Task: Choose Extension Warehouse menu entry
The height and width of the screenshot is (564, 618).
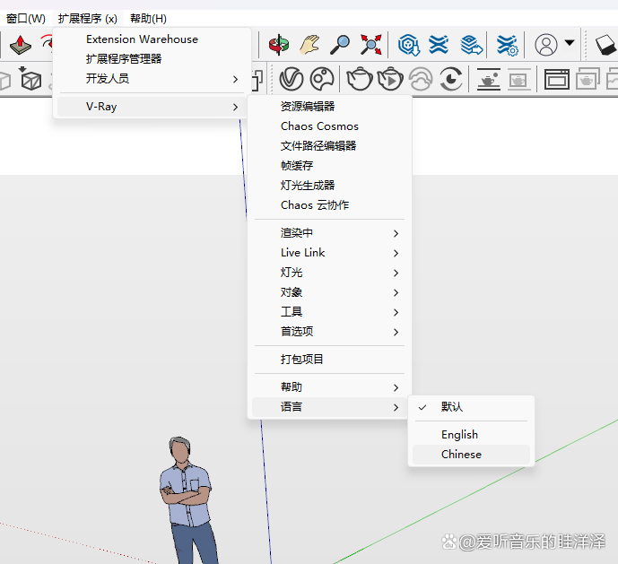Action: [152, 39]
